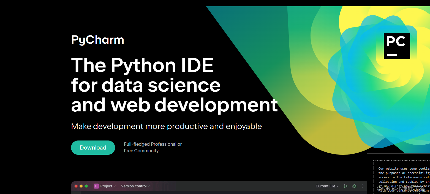Expand the Project dropdown
The width and height of the screenshot is (430, 194).
pyautogui.click(x=108, y=186)
